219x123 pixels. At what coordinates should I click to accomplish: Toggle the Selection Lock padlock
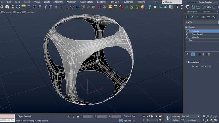[x=73, y=116]
